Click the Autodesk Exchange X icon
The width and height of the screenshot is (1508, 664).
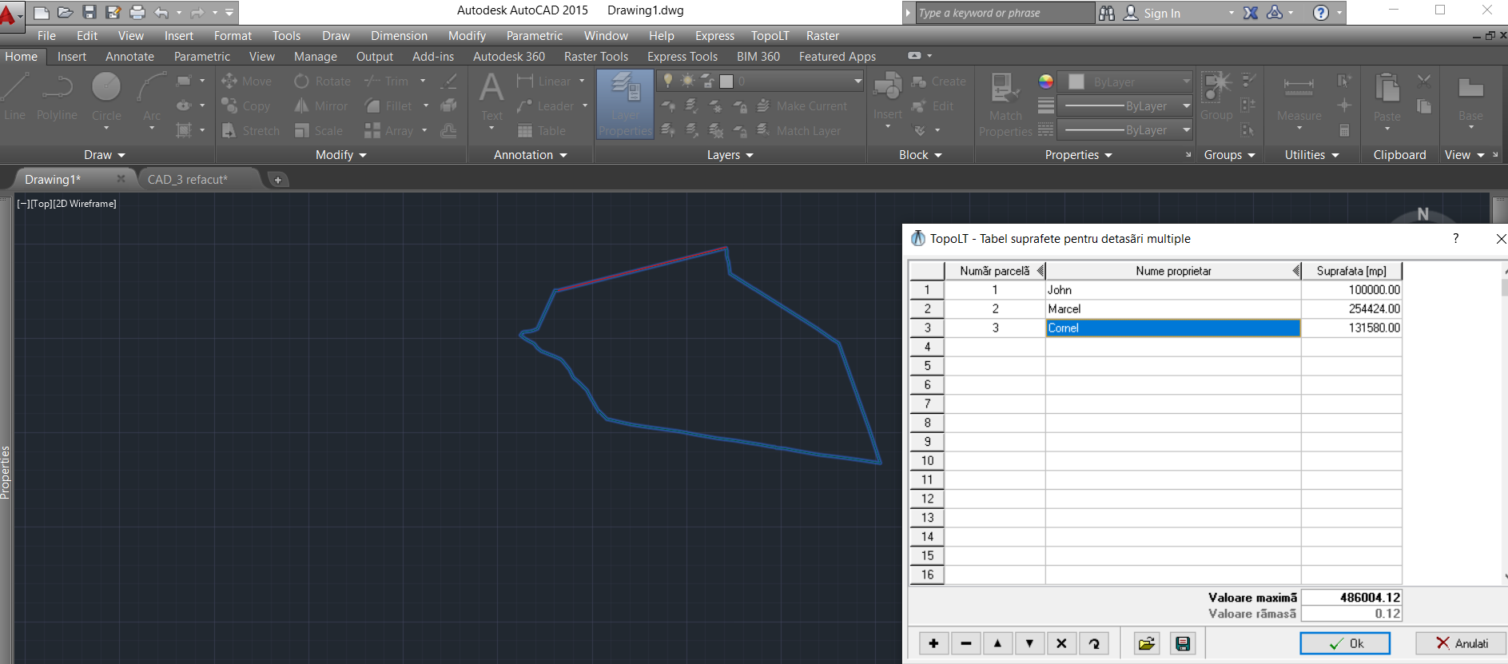tap(1251, 13)
